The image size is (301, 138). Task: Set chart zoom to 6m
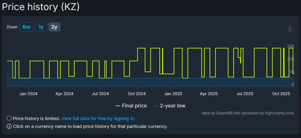click(26, 27)
